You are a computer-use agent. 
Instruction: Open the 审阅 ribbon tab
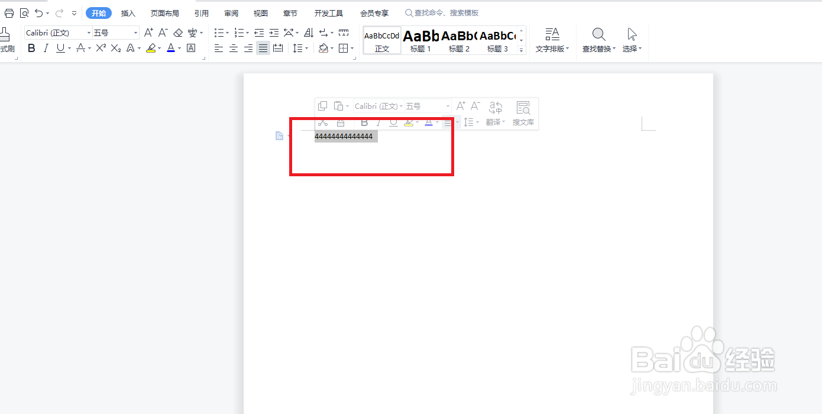click(231, 13)
